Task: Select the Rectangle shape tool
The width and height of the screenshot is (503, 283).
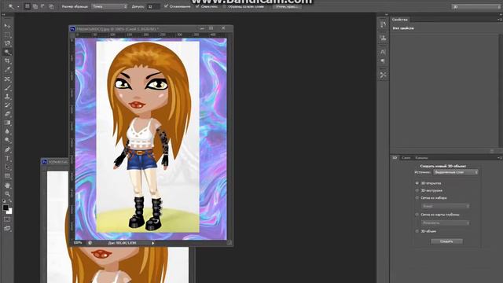Action: click(x=7, y=176)
